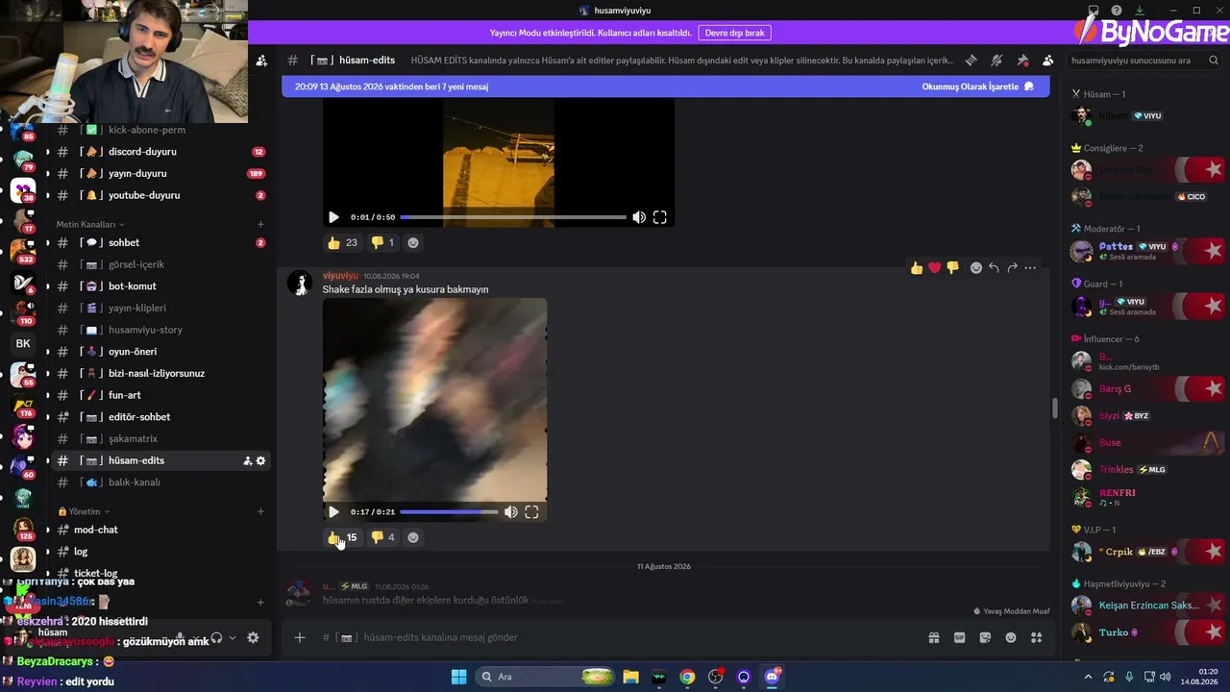Click Devre dışı bırak button

click(735, 33)
